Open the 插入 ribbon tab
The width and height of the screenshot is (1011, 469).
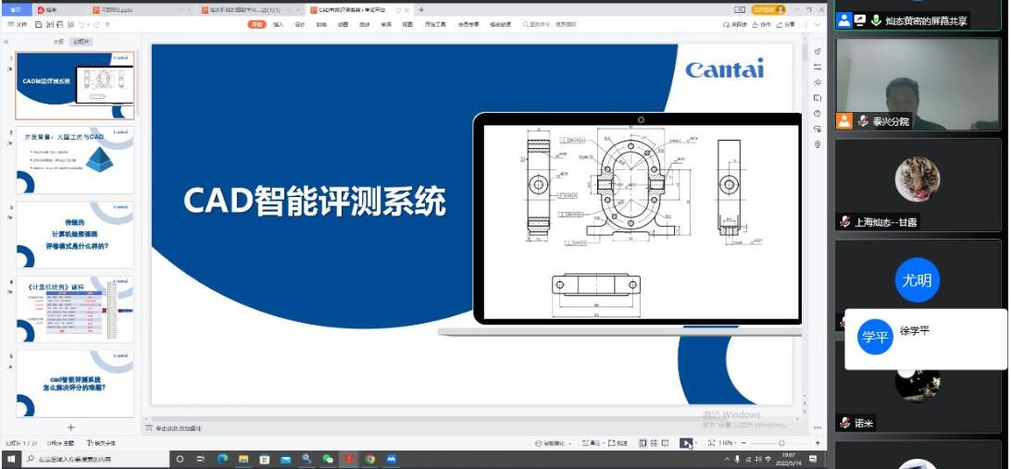[278, 25]
